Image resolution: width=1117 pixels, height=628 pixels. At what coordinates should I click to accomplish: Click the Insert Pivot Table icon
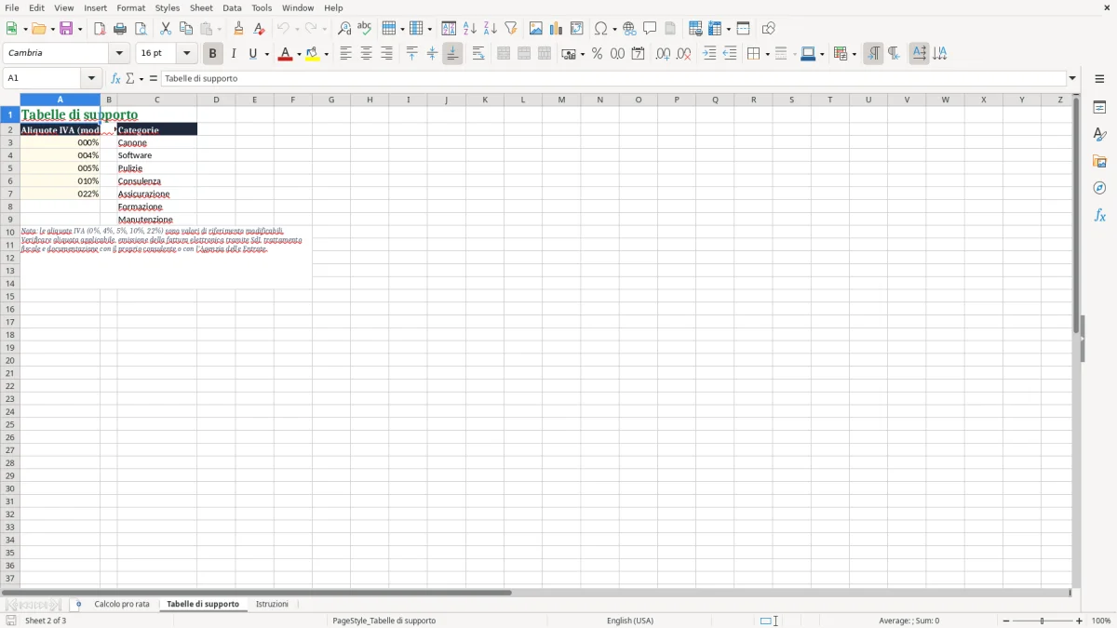pos(577,29)
